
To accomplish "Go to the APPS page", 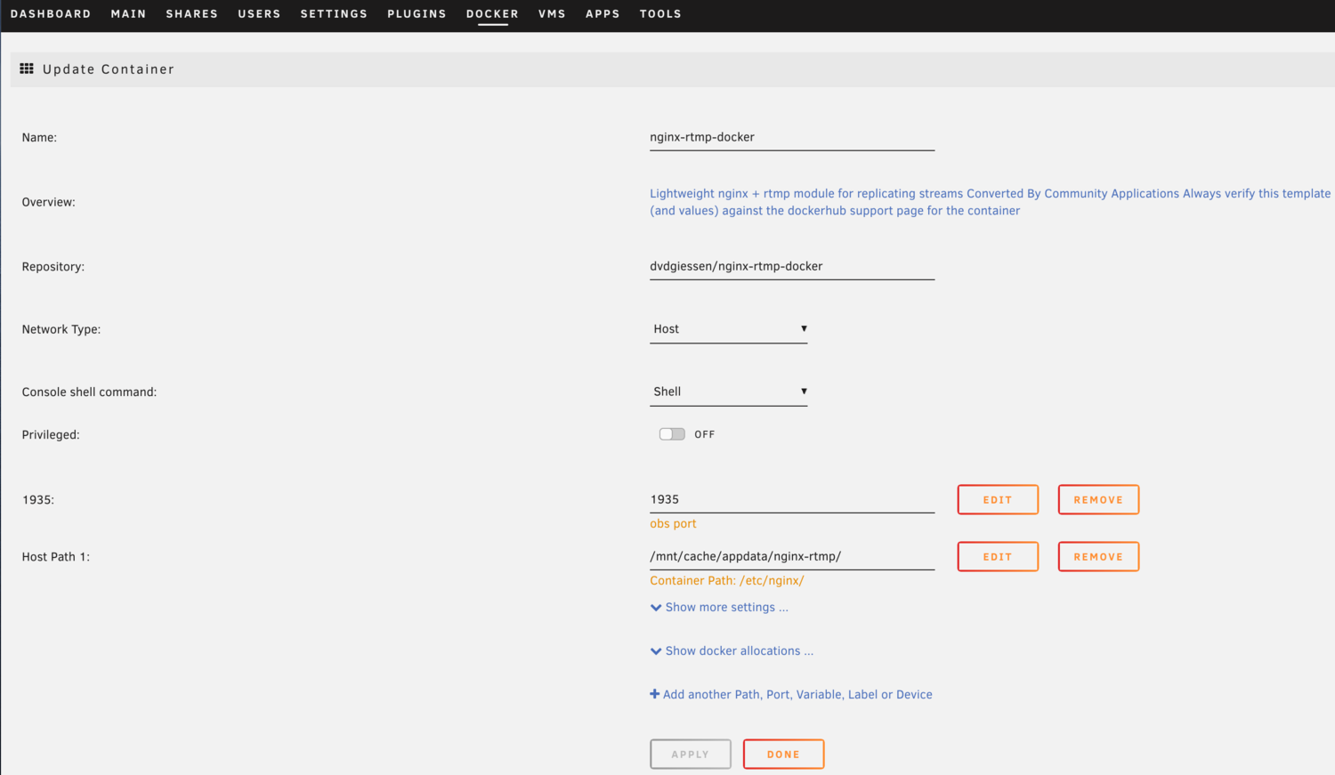I will tap(603, 13).
